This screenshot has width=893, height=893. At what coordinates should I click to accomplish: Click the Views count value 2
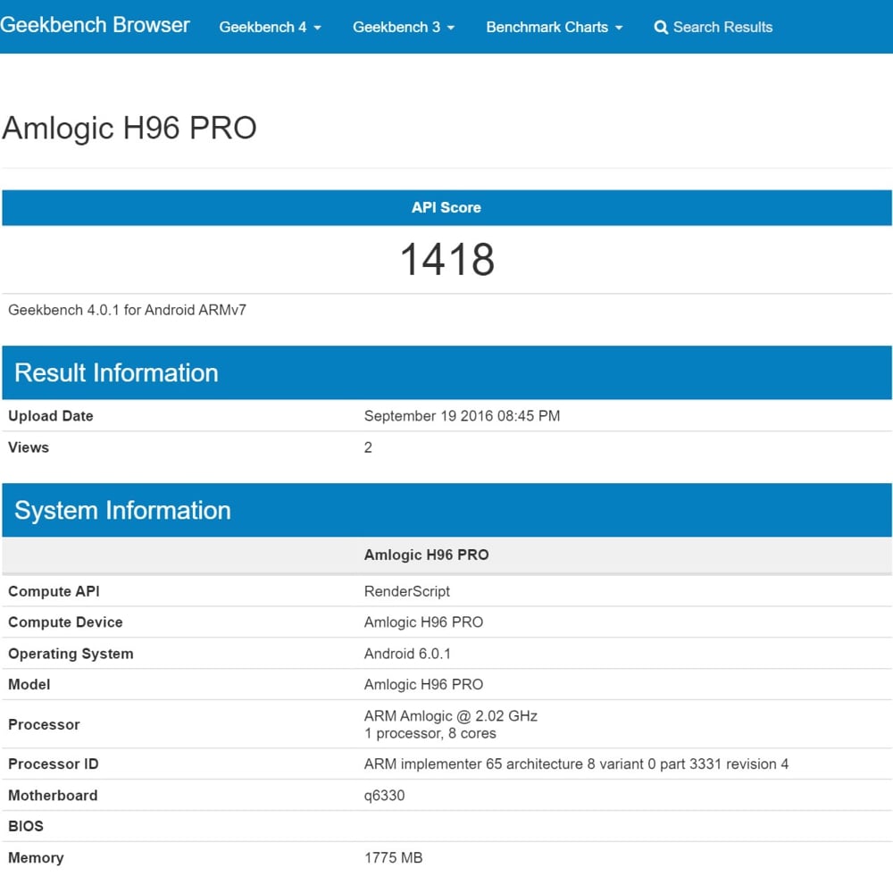(x=368, y=447)
